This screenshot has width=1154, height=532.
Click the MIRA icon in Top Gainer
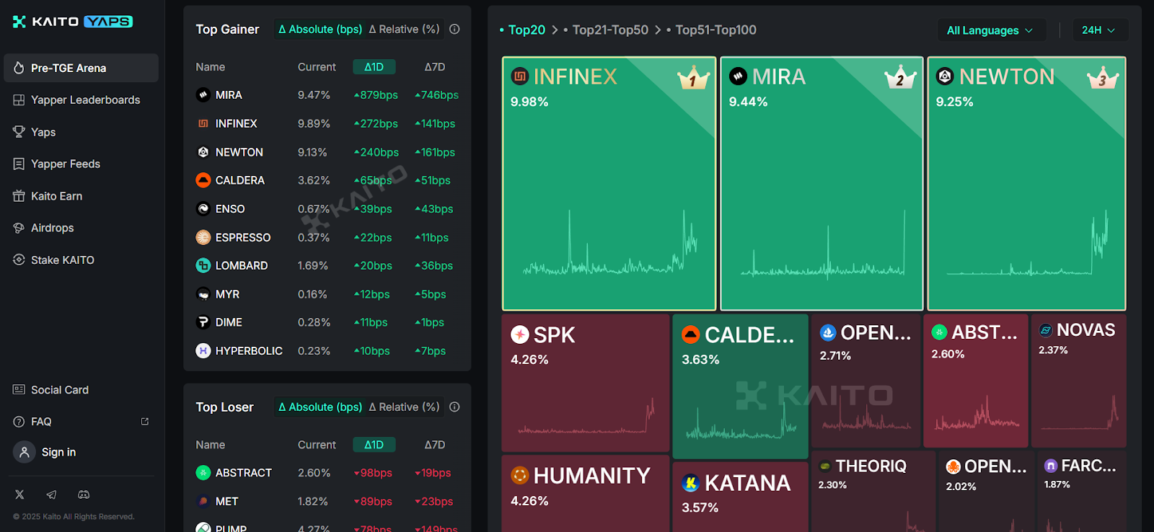tap(203, 95)
